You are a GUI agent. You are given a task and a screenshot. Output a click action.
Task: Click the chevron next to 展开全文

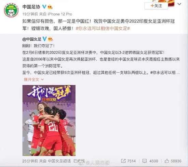[42, 80]
